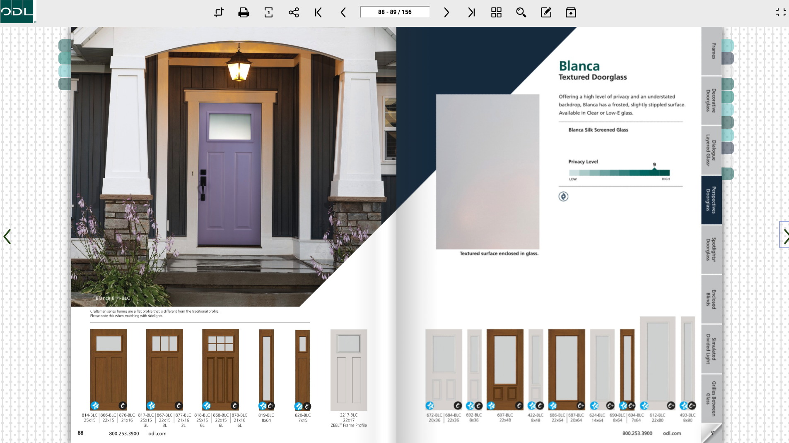Download the catalog via the archive icon
The width and height of the screenshot is (789, 443).
click(x=571, y=12)
